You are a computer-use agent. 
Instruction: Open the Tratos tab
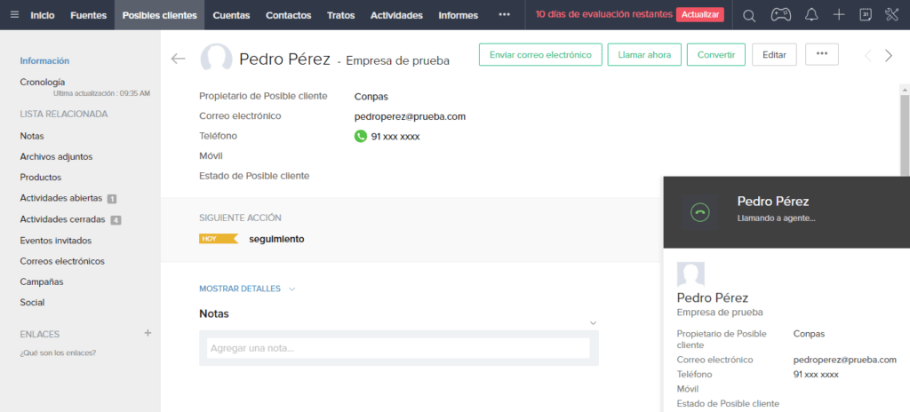340,15
